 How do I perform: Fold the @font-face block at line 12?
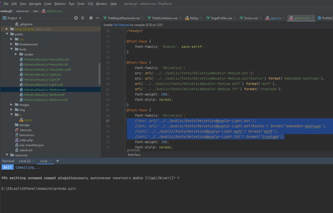coord(125,42)
